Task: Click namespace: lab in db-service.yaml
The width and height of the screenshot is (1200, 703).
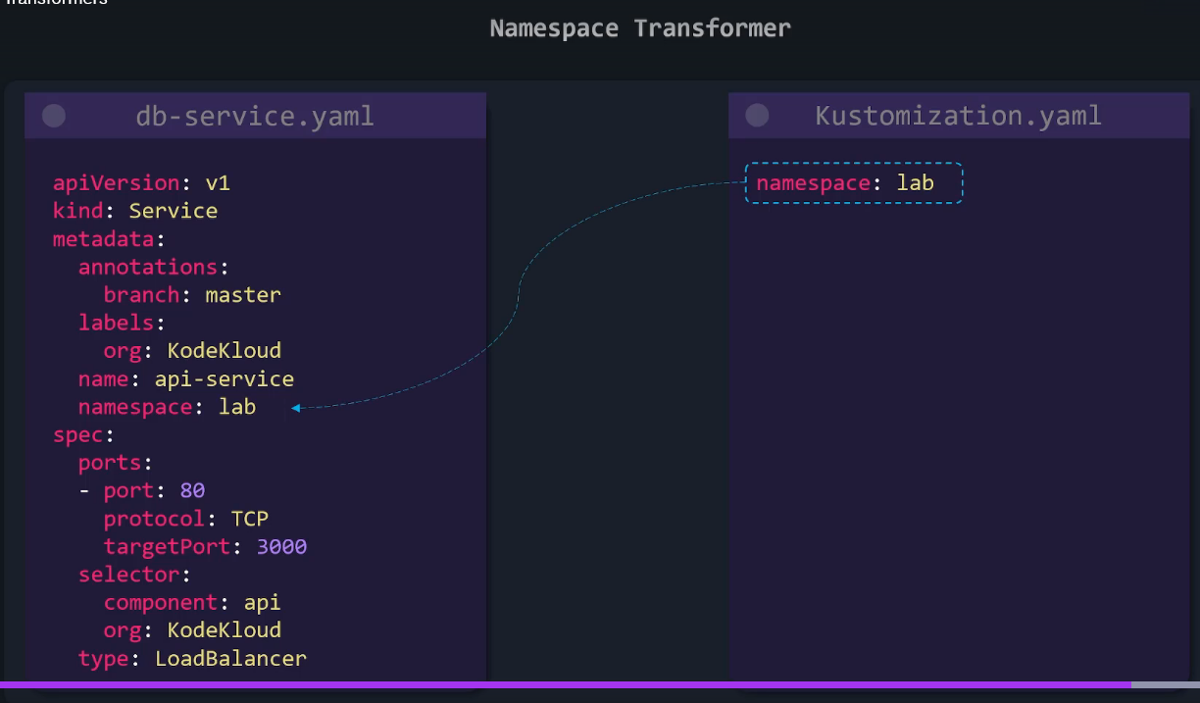Action: pos(168,407)
